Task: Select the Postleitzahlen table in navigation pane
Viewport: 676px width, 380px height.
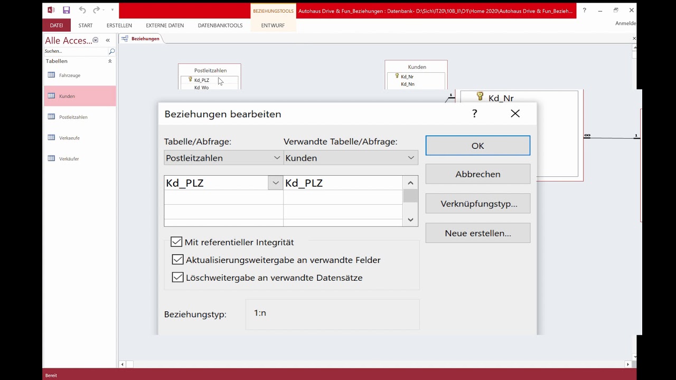Action: click(x=80, y=117)
